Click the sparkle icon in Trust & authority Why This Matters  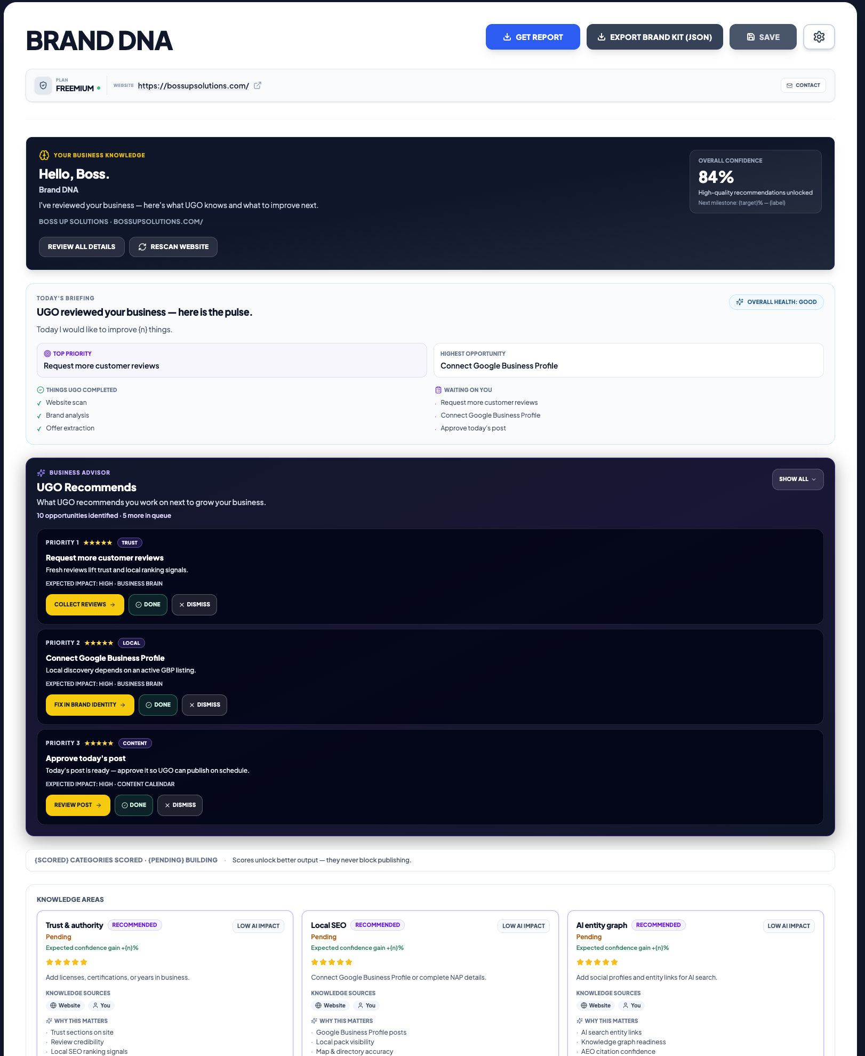pyautogui.click(x=49, y=1021)
